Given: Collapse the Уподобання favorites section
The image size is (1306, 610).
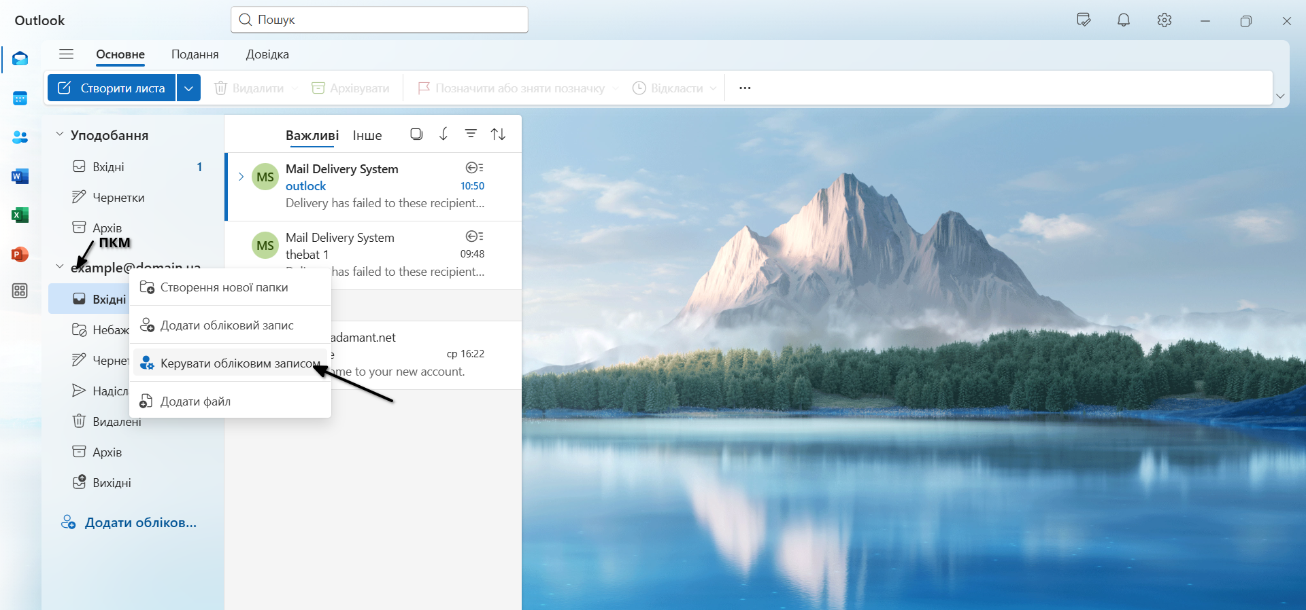Looking at the screenshot, I should tap(60, 134).
